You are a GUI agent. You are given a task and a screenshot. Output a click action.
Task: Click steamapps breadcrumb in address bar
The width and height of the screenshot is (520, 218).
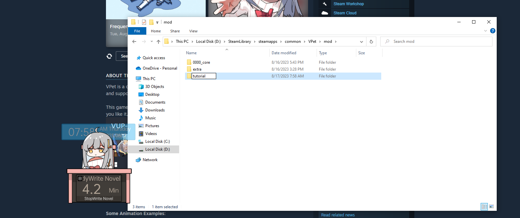tap(268, 42)
